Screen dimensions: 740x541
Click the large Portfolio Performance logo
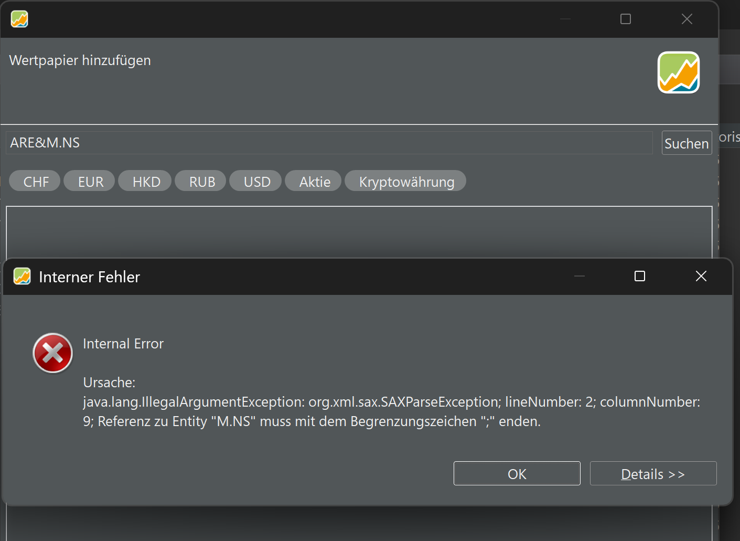coord(679,72)
